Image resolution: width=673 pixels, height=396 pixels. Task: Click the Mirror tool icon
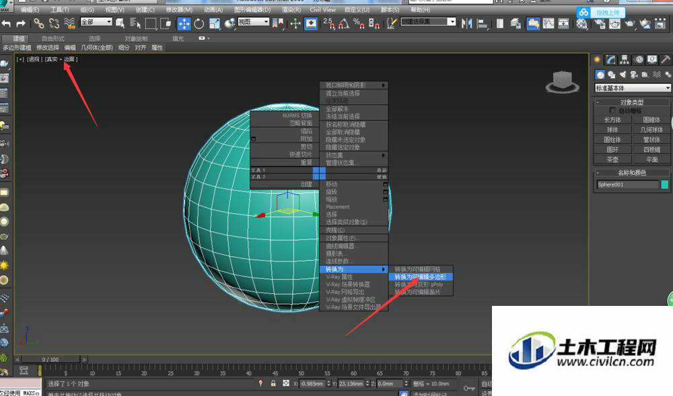pyautogui.click(x=466, y=24)
